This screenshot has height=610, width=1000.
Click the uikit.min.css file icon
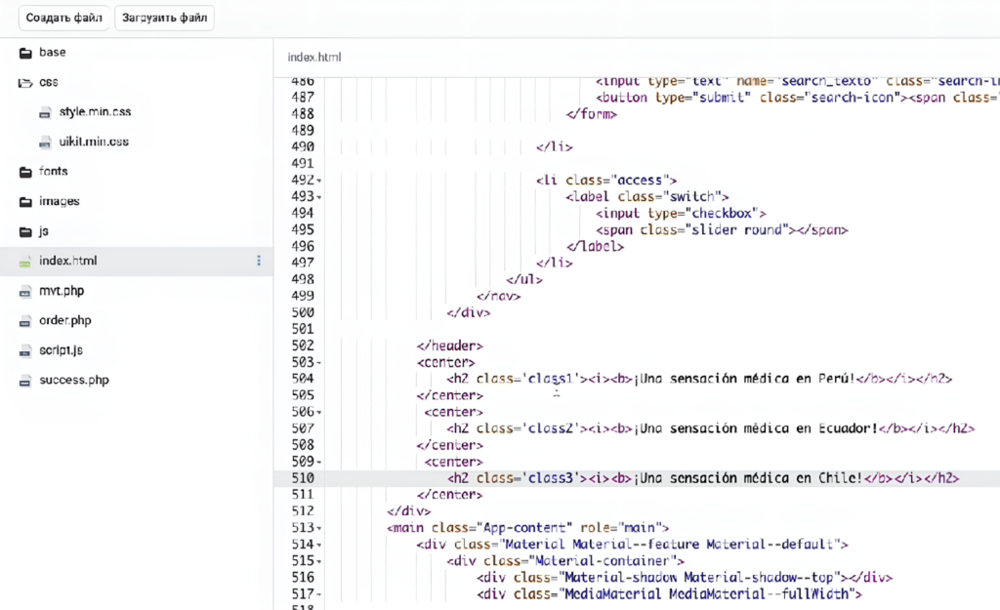click(45, 142)
